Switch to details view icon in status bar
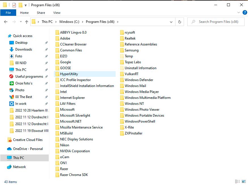The height and width of the screenshot is (185, 248). [238, 182]
